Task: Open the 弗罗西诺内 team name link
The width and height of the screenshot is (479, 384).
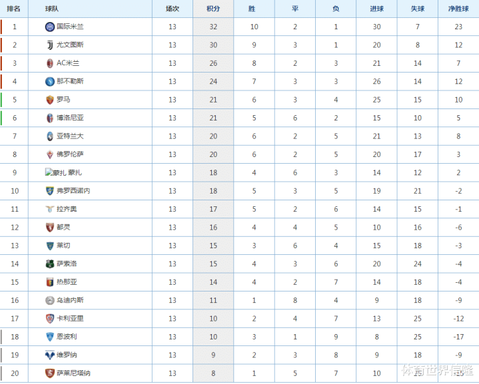Action: 73,191
